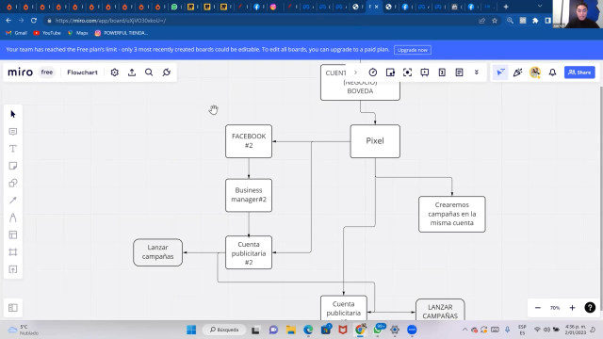Screen dimensions: 603x339
Task: Expand more apps double chevron
Action: [x=477, y=73]
